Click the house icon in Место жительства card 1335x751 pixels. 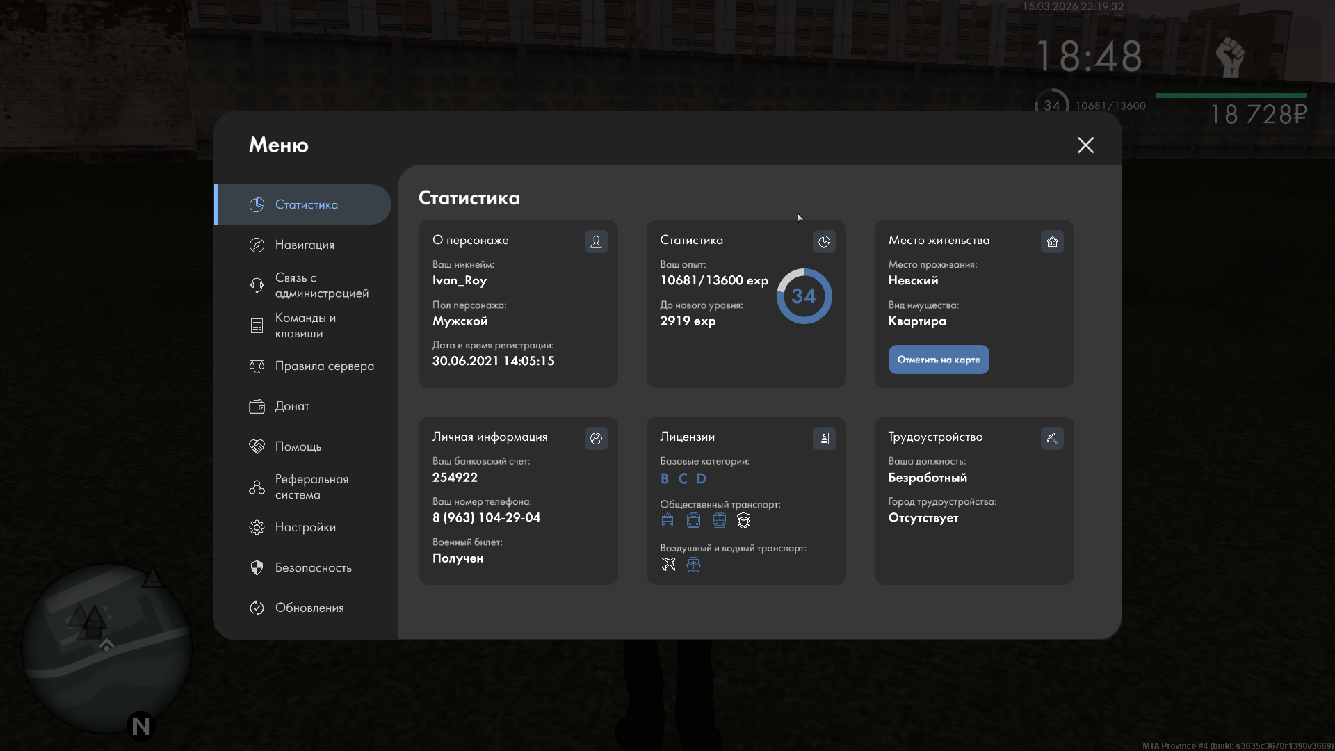coord(1052,241)
